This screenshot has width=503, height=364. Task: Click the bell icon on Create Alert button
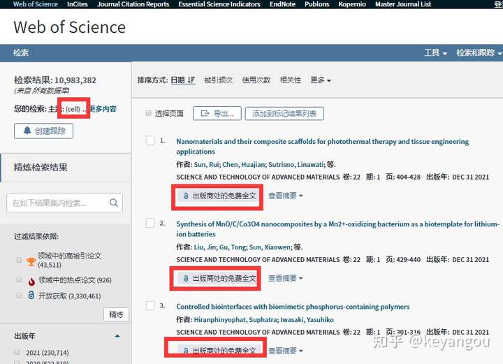[x=27, y=130]
